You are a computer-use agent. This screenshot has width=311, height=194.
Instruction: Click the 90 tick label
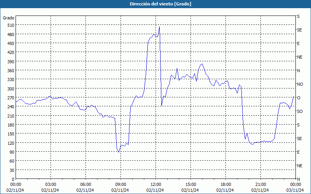(x=12, y=152)
